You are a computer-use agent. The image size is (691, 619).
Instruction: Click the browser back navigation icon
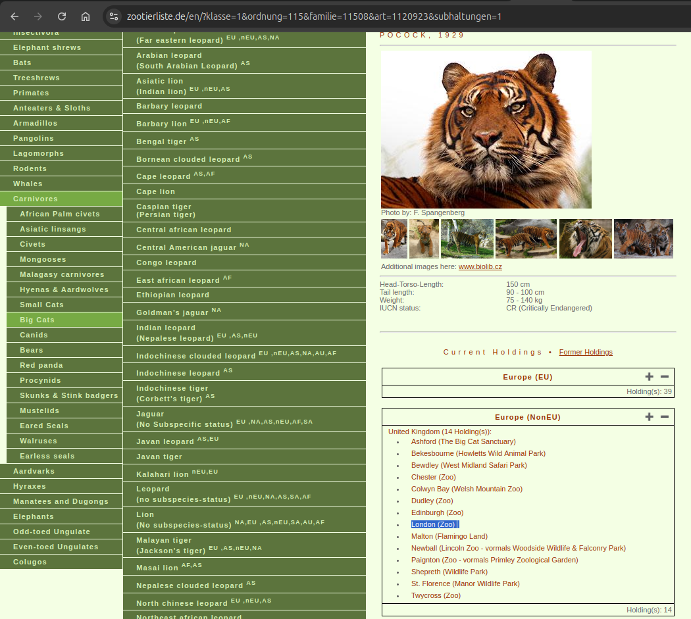pos(14,16)
